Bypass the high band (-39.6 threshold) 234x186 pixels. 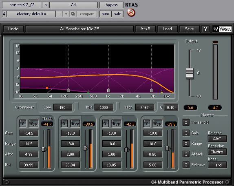tap(158, 124)
